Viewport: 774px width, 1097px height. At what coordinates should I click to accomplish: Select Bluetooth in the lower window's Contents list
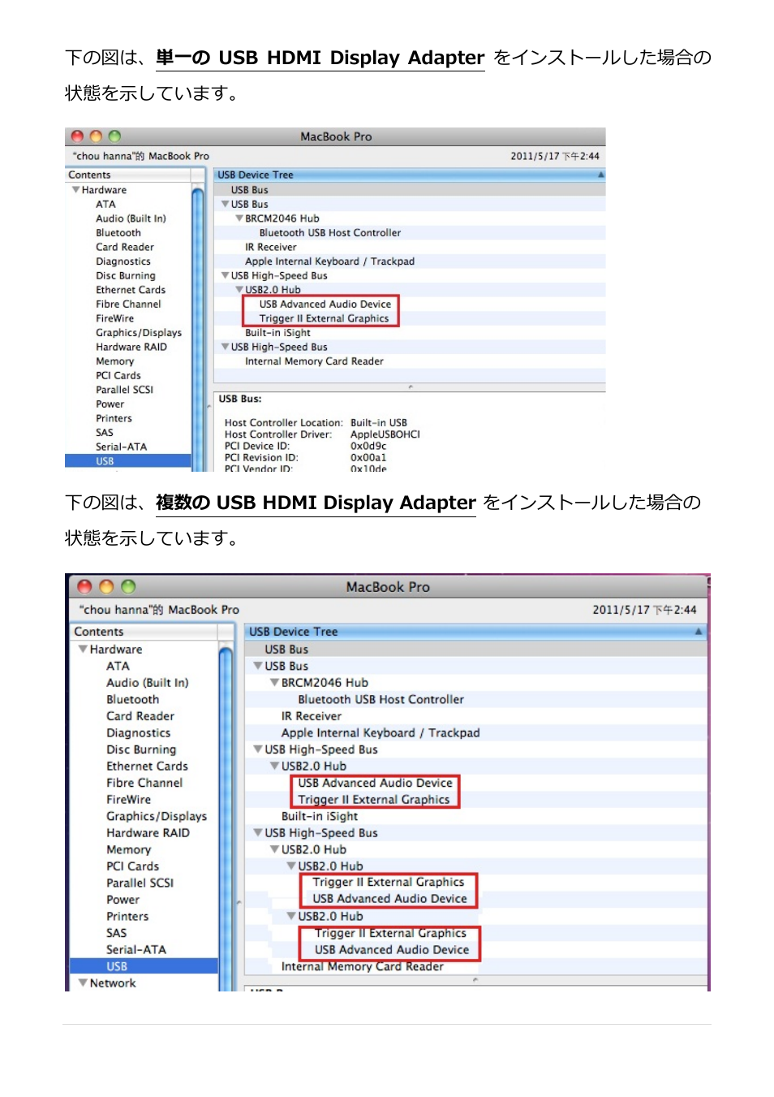point(132,700)
